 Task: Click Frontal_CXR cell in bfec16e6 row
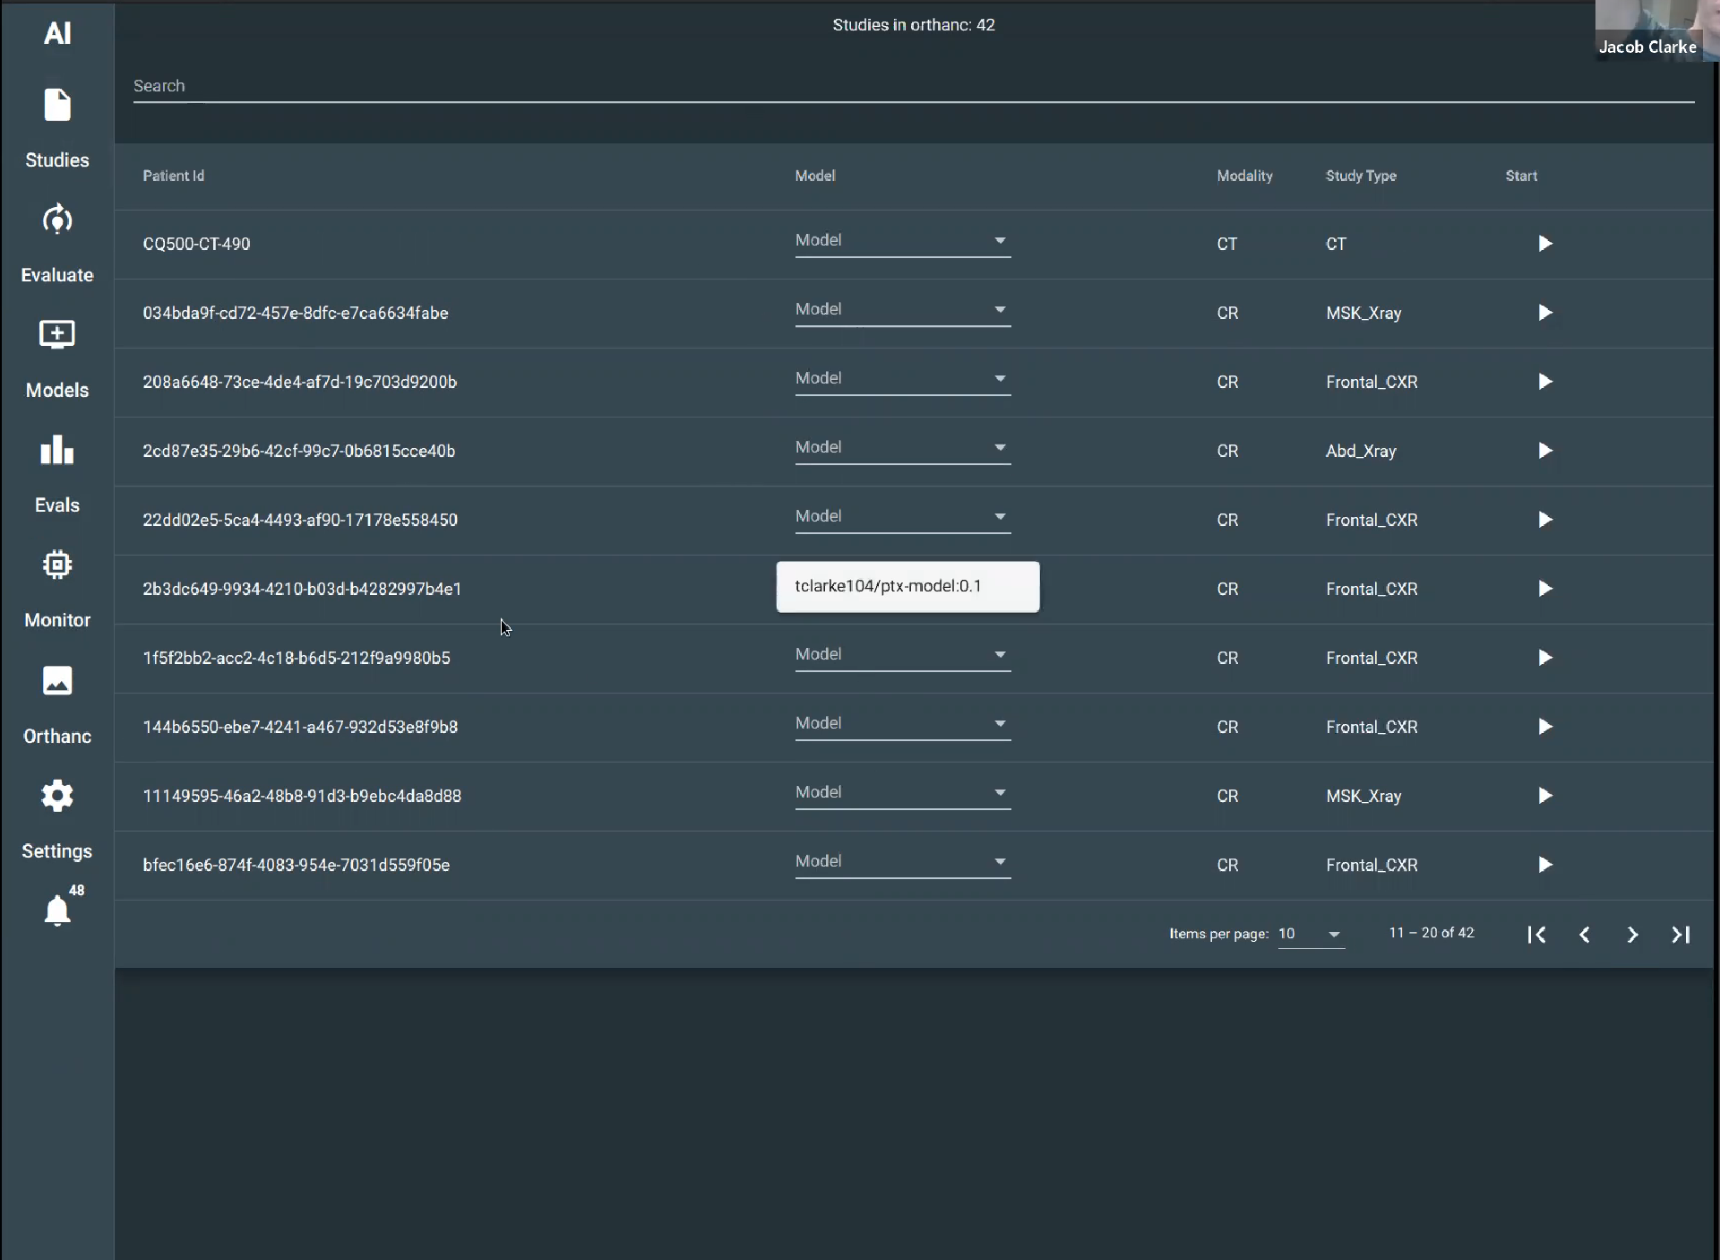coord(1372,865)
